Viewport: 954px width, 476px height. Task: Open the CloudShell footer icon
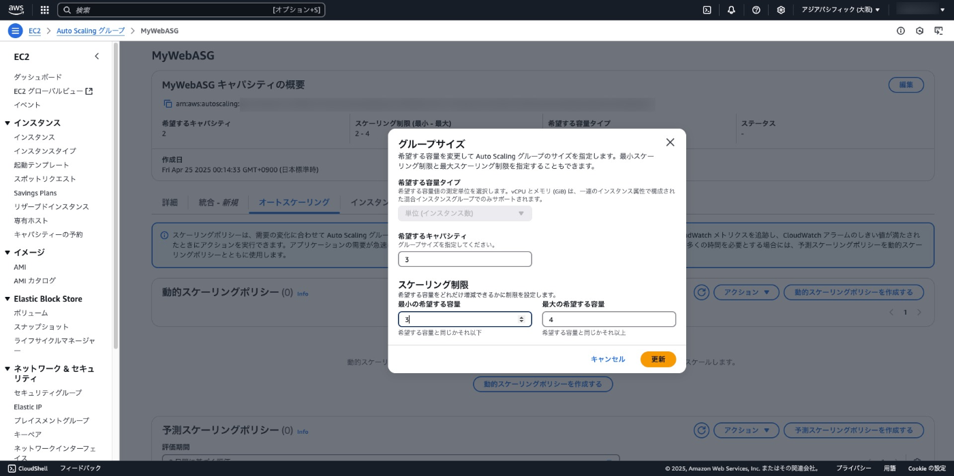[12, 469]
